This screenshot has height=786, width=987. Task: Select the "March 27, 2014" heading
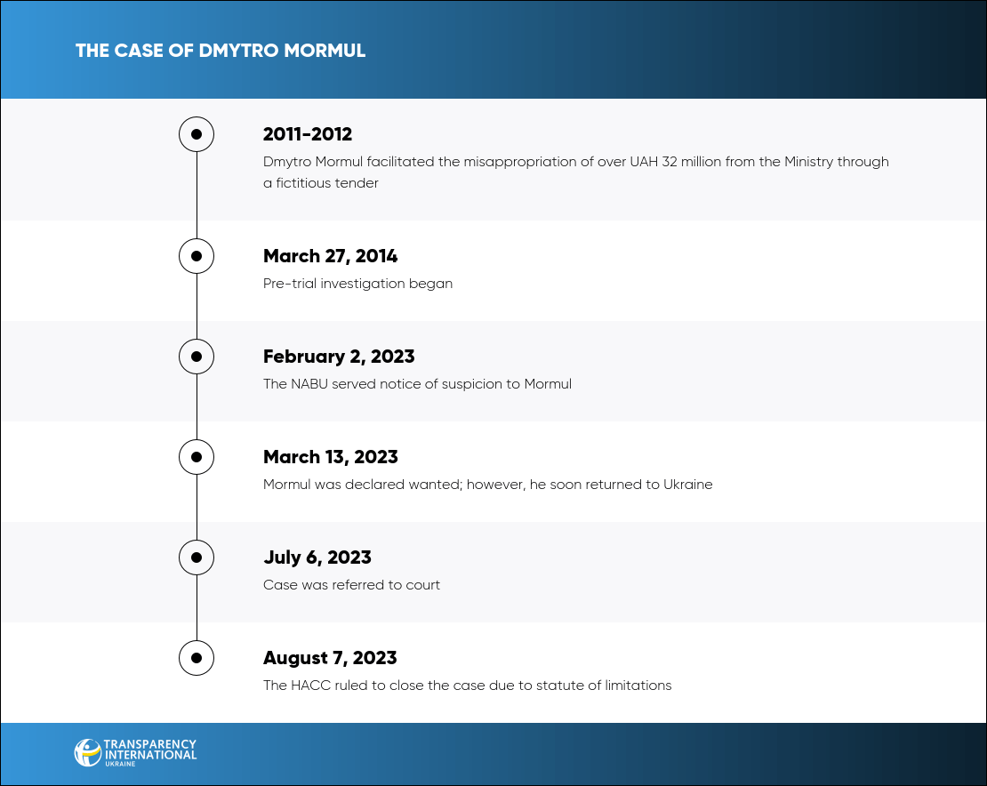[x=330, y=256]
